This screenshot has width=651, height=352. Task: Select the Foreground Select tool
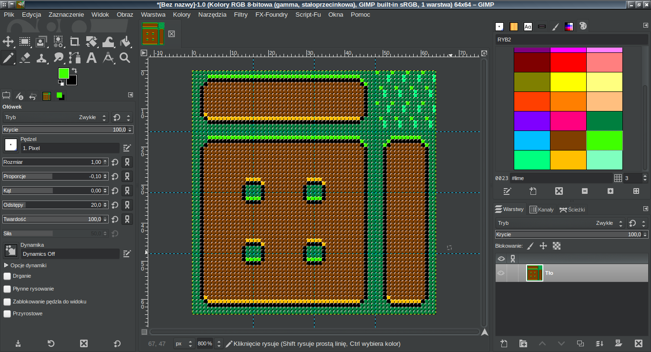click(x=41, y=41)
